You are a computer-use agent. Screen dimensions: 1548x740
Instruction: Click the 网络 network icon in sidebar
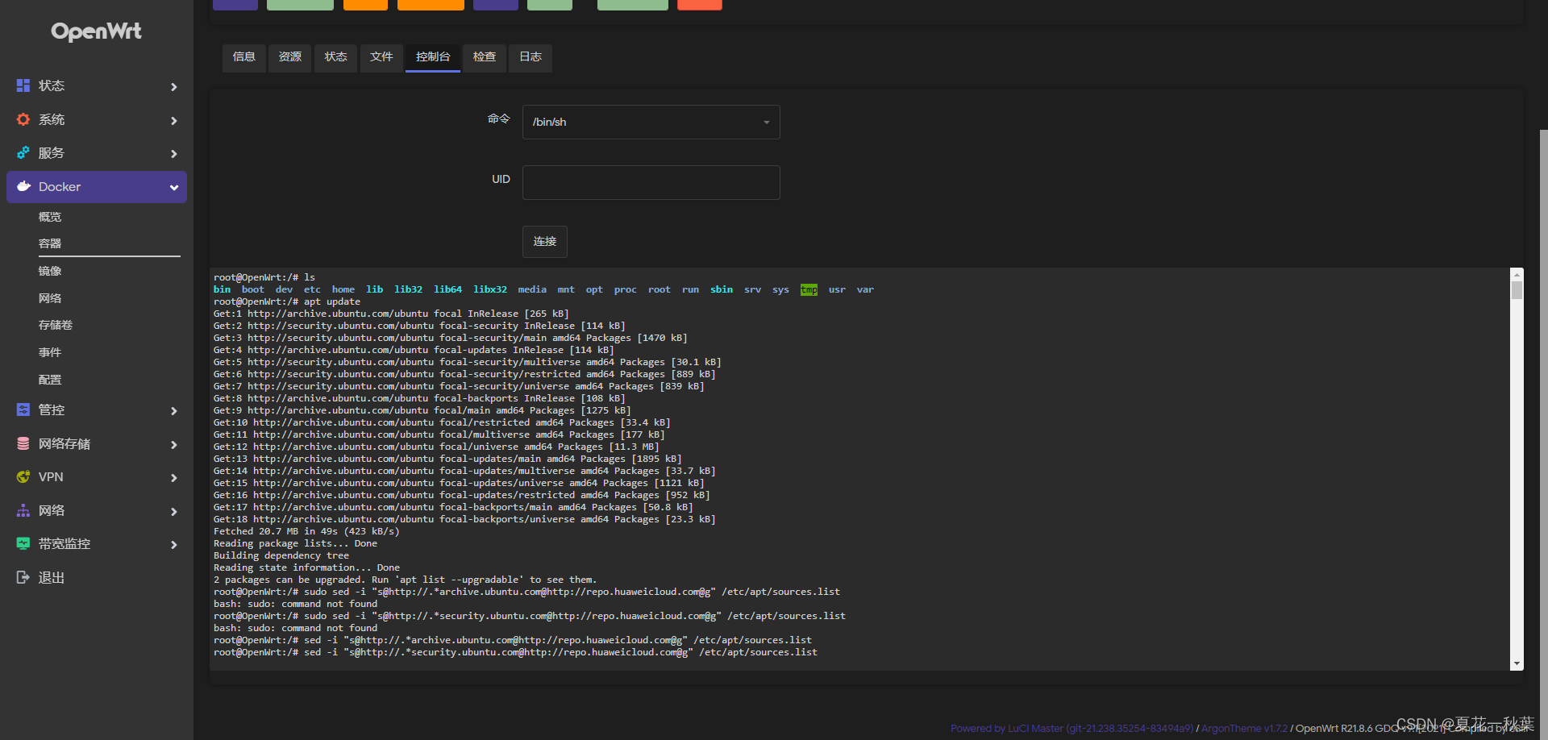[23, 509]
